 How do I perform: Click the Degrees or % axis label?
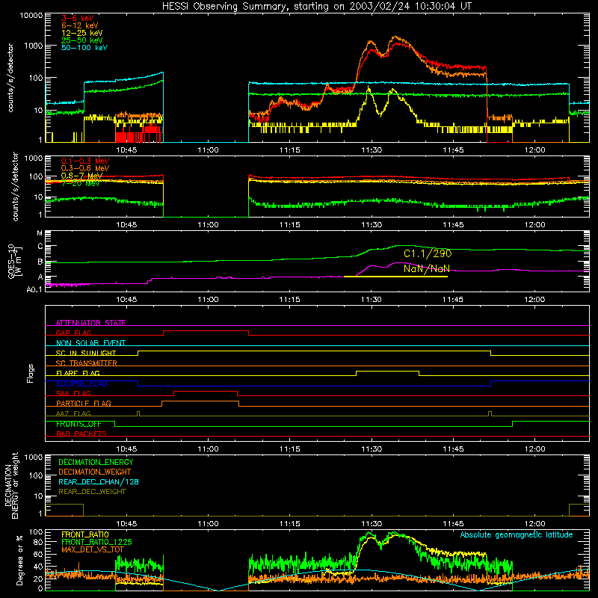[19, 561]
